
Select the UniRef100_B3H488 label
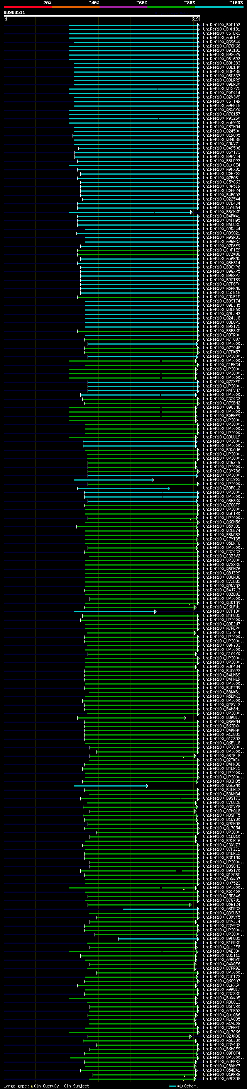pos(222,72)
